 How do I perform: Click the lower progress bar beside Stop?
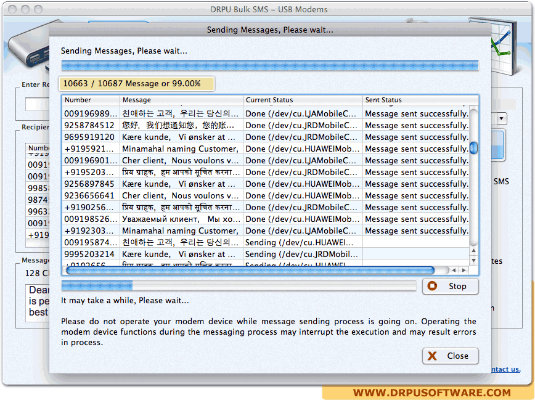pos(239,285)
